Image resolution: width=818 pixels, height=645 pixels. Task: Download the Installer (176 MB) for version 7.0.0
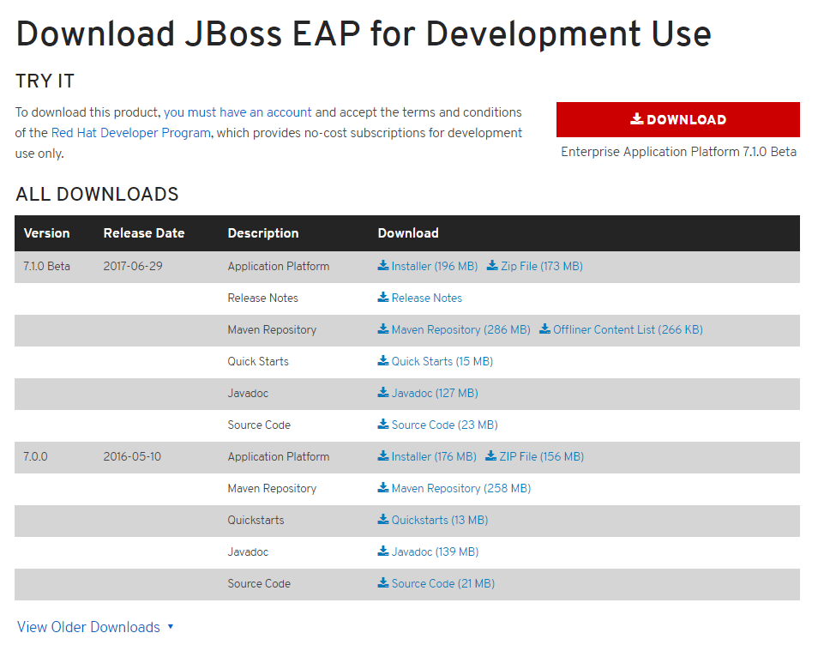click(x=431, y=456)
